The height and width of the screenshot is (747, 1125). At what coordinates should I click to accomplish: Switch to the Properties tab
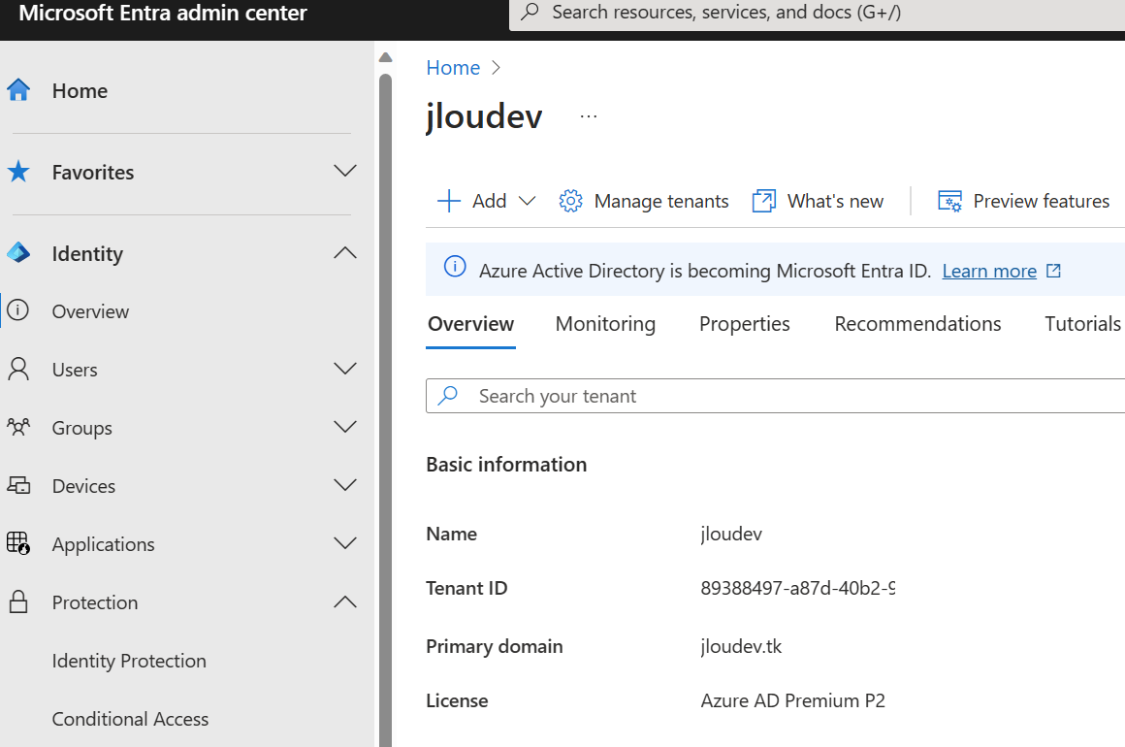744,324
